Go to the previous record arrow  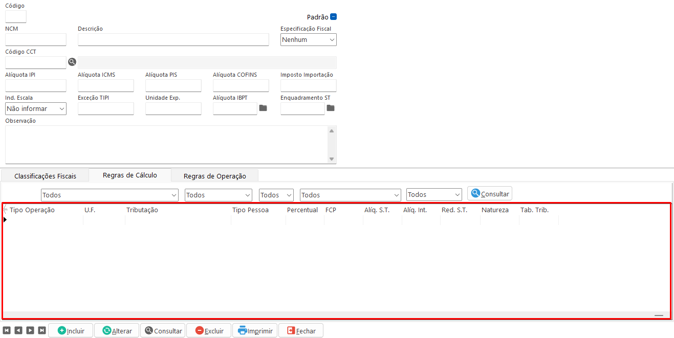(18, 330)
